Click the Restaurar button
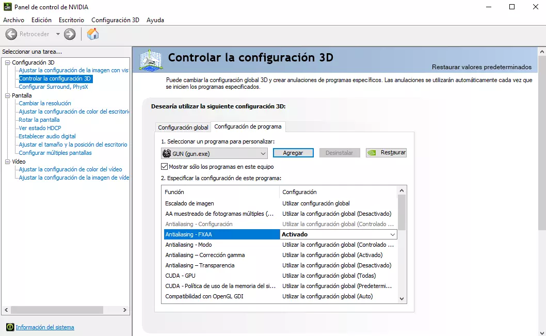 point(386,152)
